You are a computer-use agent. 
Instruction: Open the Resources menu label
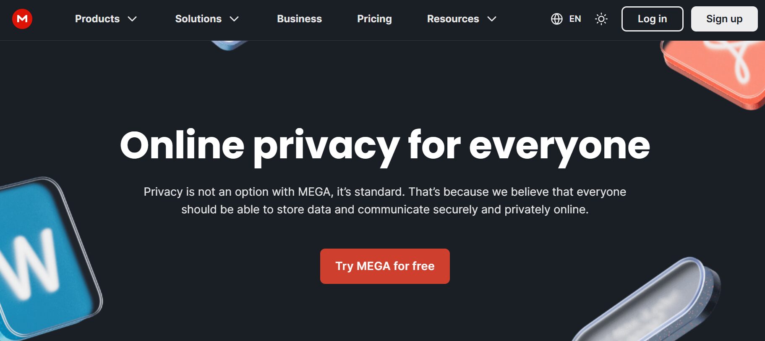[453, 19]
